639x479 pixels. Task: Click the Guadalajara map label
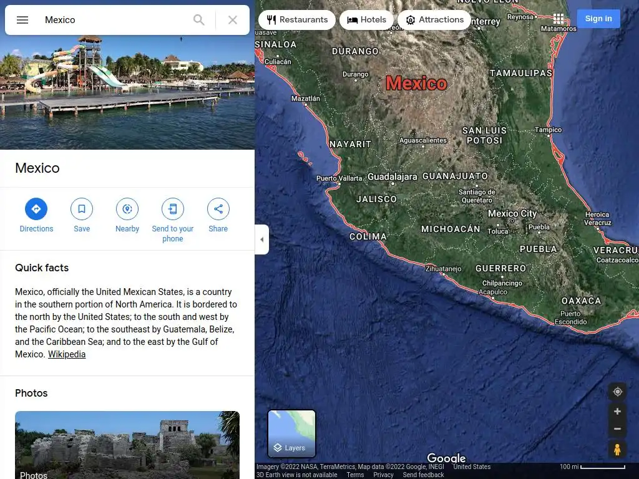click(x=393, y=177)
